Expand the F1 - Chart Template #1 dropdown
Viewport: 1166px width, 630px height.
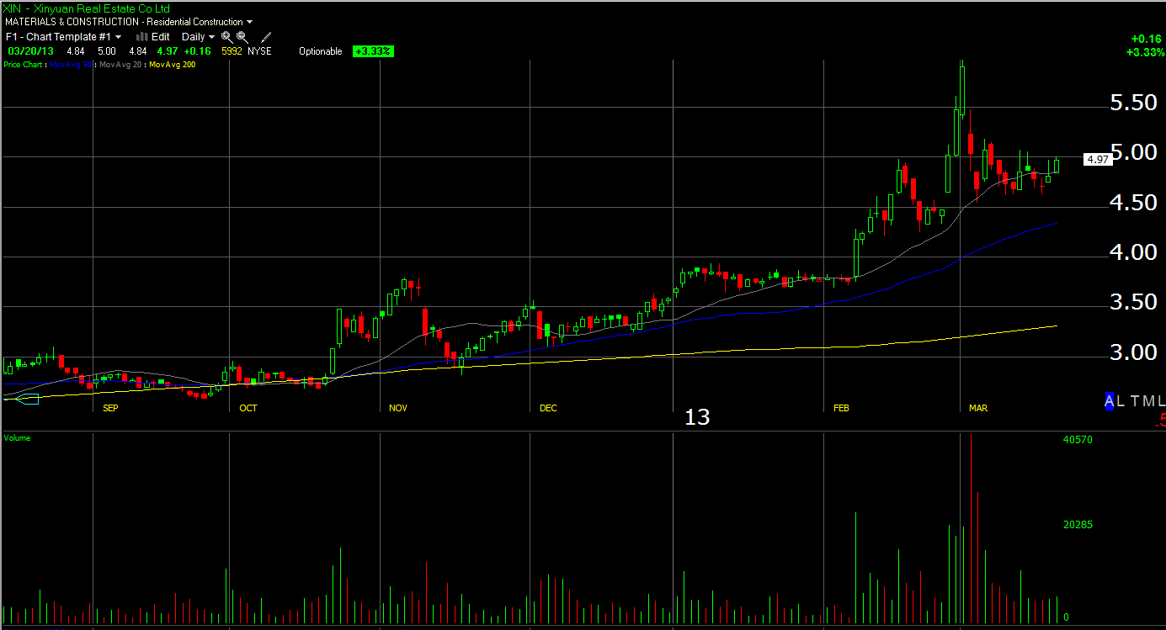[x=63, y=37]
